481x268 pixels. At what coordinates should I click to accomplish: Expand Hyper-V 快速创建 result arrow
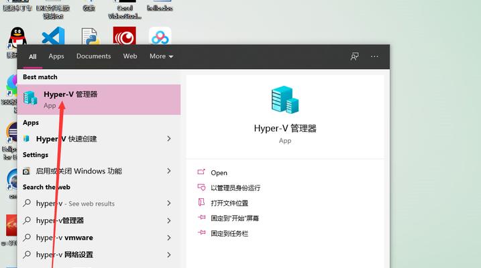[x=169, y=139]
